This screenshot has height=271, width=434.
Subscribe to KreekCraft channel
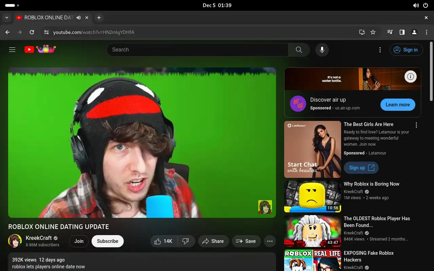click(107, 241)
